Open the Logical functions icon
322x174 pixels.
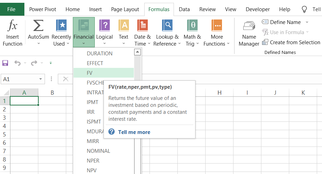pyautogui.click(x=105, y=26)
